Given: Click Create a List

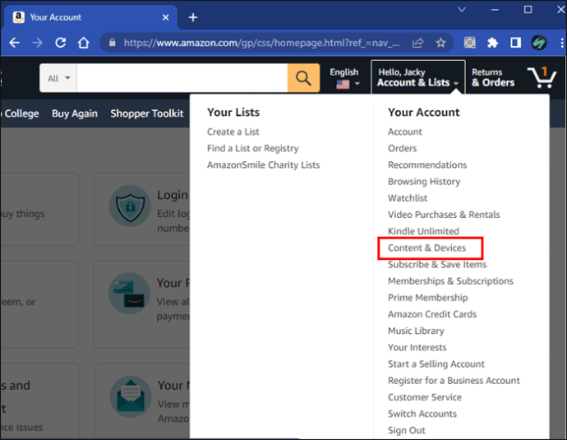Looking at the screenshot, I should (233, 132).
